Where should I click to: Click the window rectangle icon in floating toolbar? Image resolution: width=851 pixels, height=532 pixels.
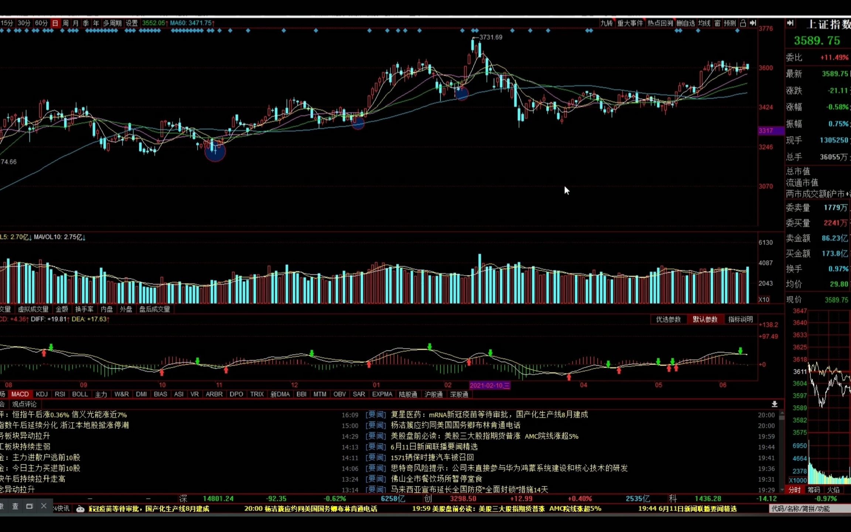coord(30,506)
